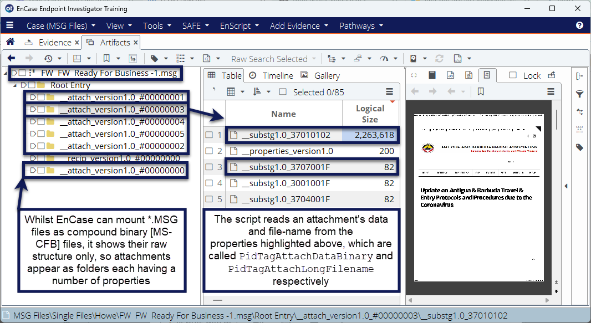Select the Root Entry folder
Screen dimensions: 591x323
click(70, 85)
